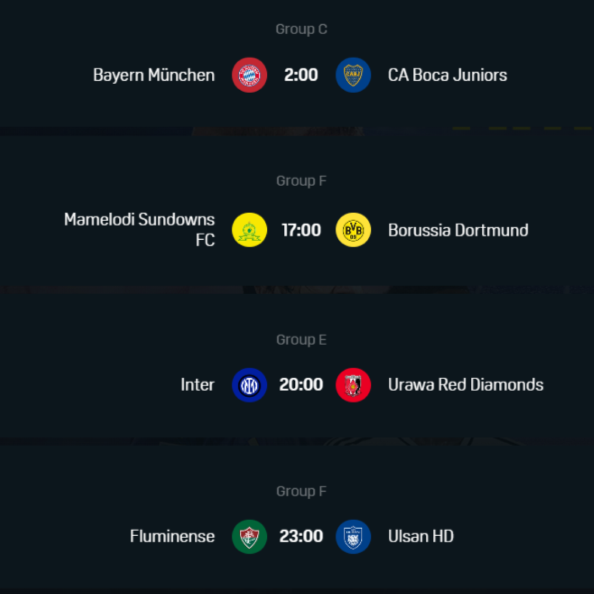Click the Urawa Red Diamonds team name
The width and height of the screenshot is (594, 594).
(465, 385)
